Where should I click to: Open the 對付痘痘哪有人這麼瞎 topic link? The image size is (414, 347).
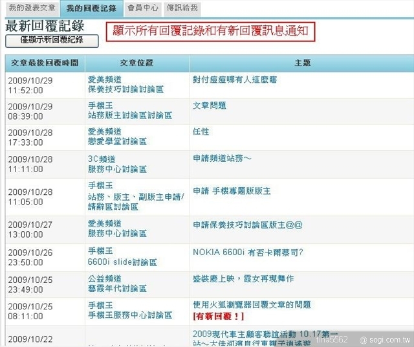coord(234,80)
